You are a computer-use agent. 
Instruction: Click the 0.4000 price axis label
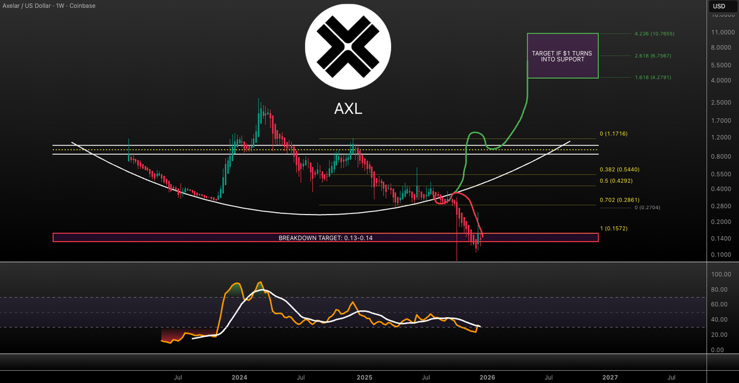click(x=721, y=189)
